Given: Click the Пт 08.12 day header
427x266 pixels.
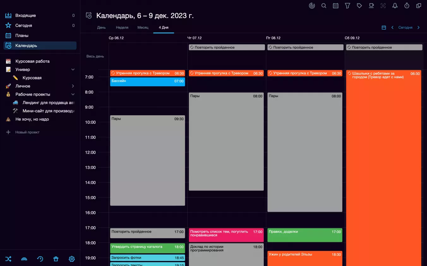Looking at the screenshot, I should pyautogui.click(x=273, y=38).
